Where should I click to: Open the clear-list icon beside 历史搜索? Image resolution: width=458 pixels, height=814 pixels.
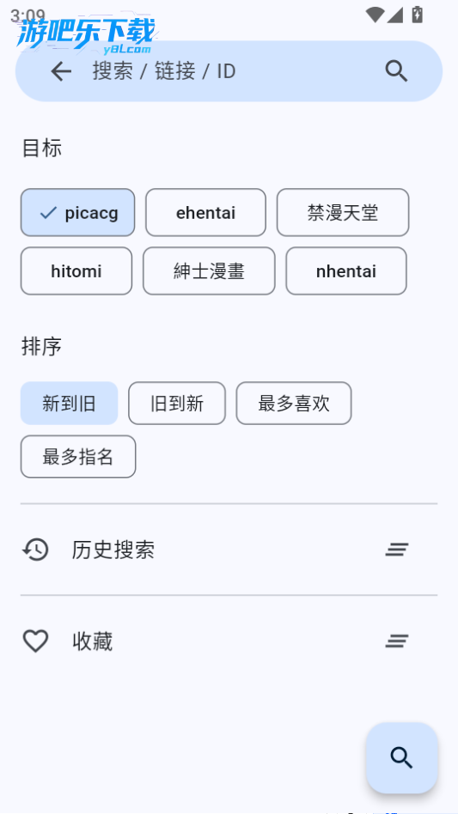click(x=397, y=550)
